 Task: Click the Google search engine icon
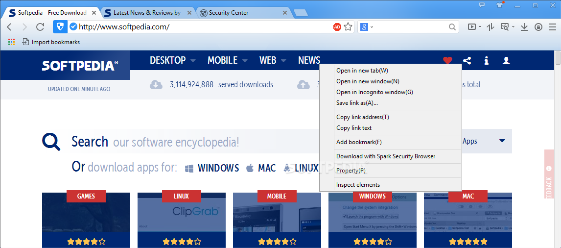tap(364, 26)
